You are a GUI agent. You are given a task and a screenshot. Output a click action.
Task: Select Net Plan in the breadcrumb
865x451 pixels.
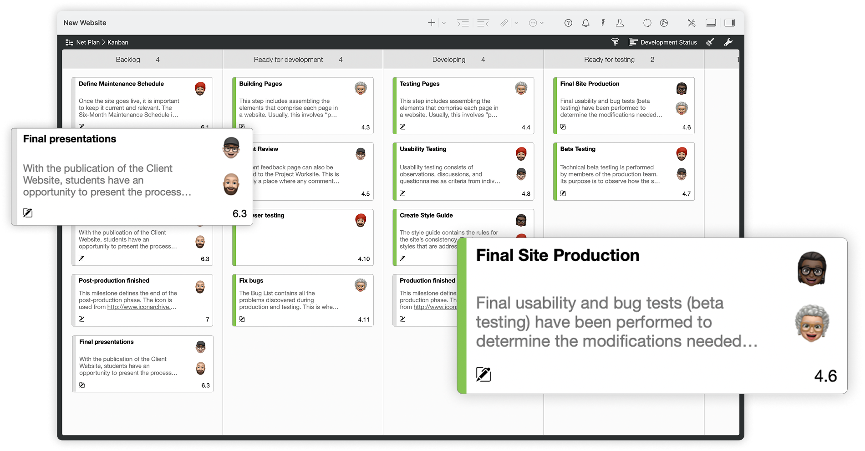coord(88,42)
